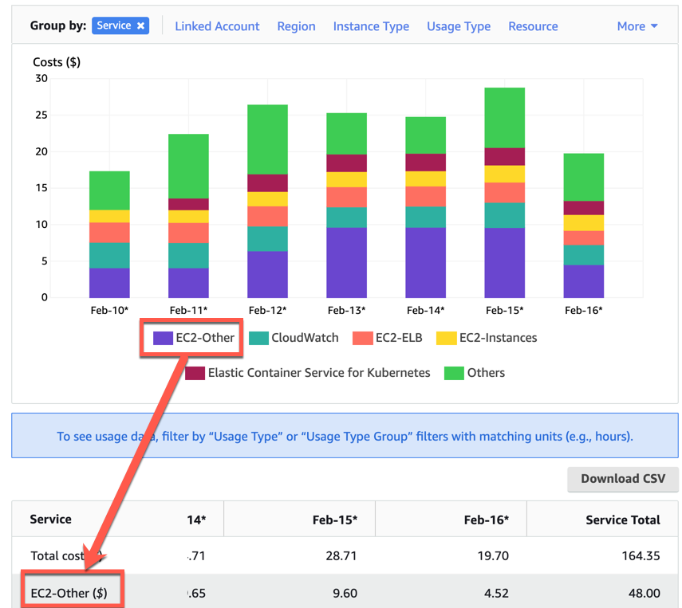This screenshot has height=608, width=682.
Task: Group by Resource
Action: 533,26
